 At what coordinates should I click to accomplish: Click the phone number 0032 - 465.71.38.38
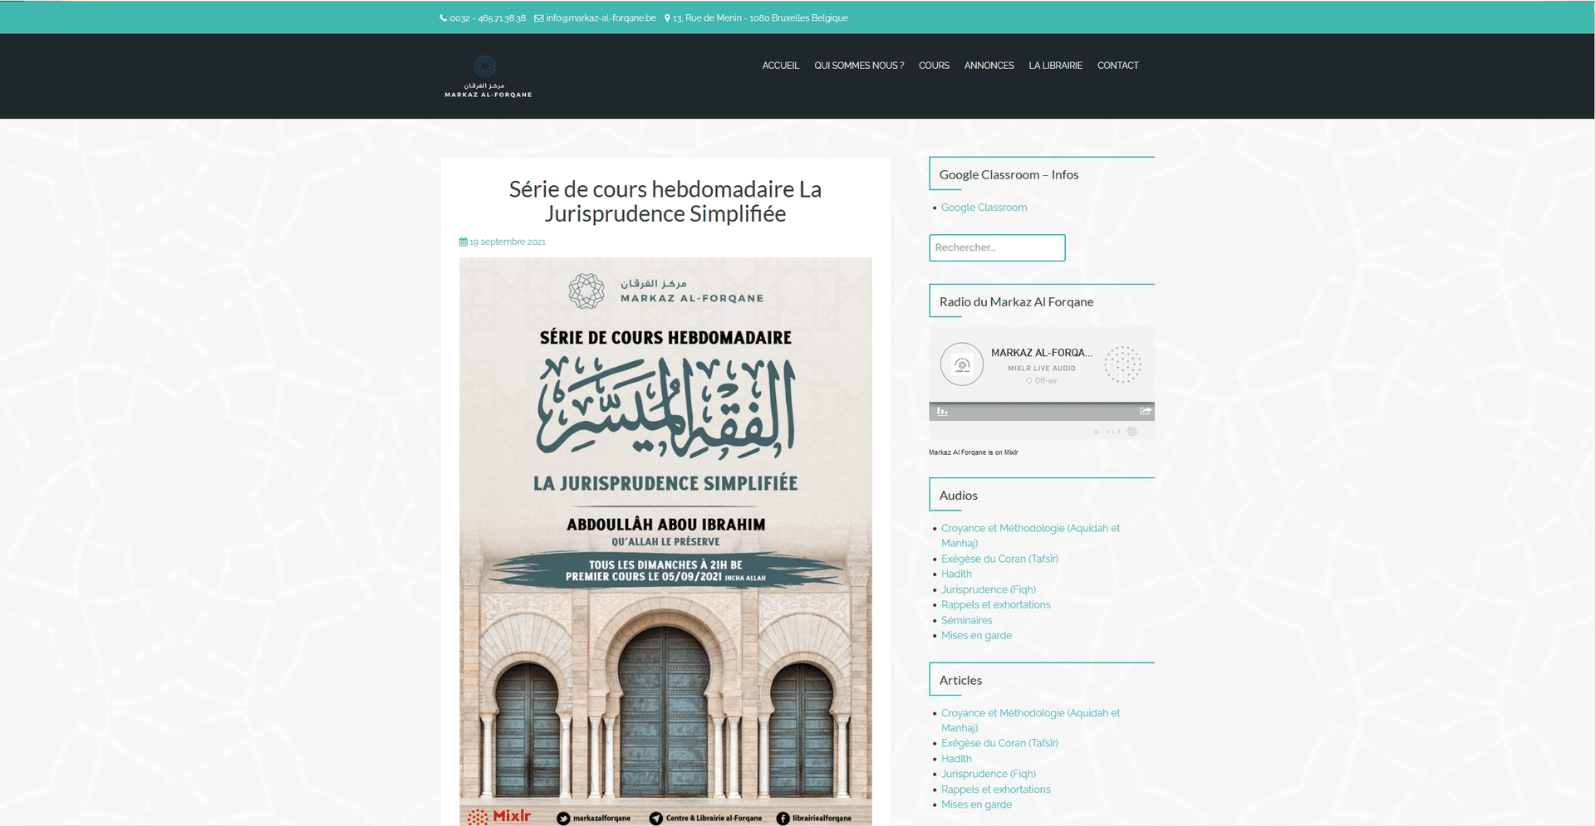[488, 18]
